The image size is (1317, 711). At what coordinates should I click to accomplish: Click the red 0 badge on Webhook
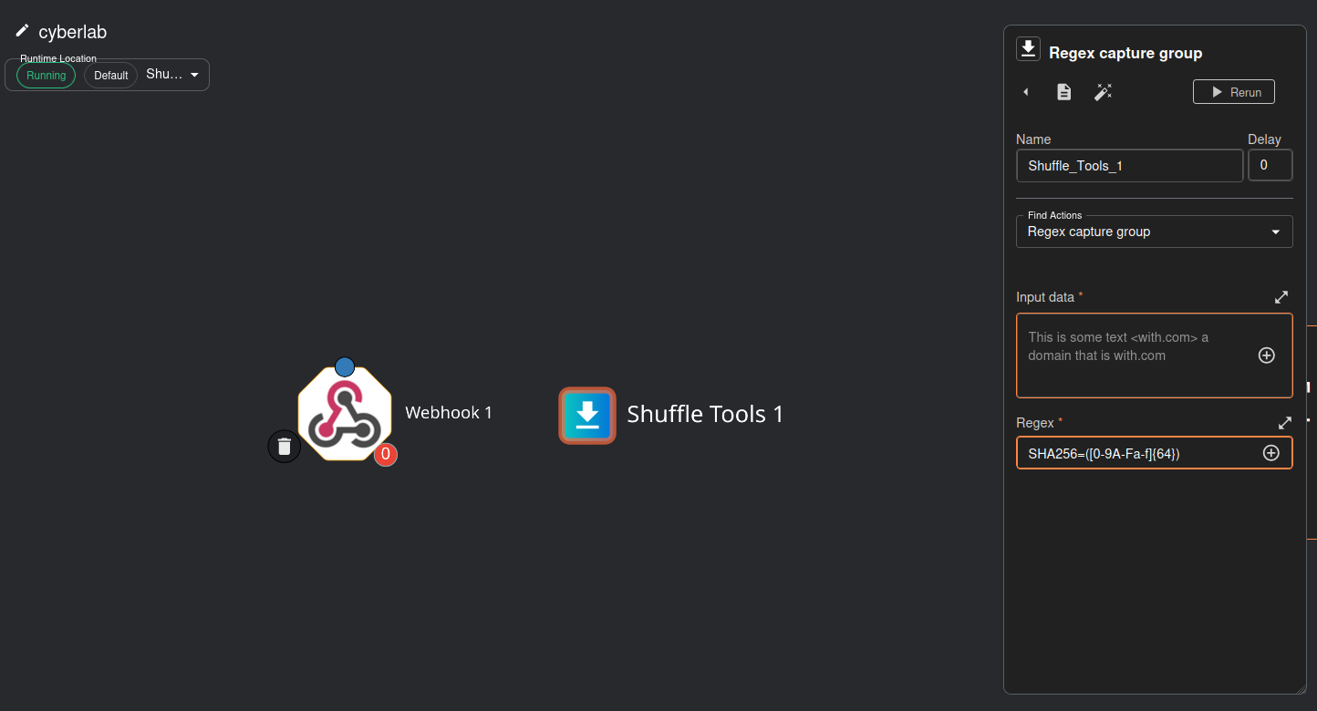tap(386, 454)
